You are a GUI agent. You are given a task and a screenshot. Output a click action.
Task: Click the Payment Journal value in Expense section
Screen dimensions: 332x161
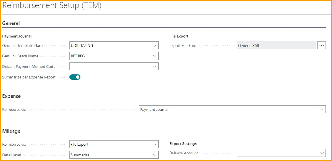154,110
